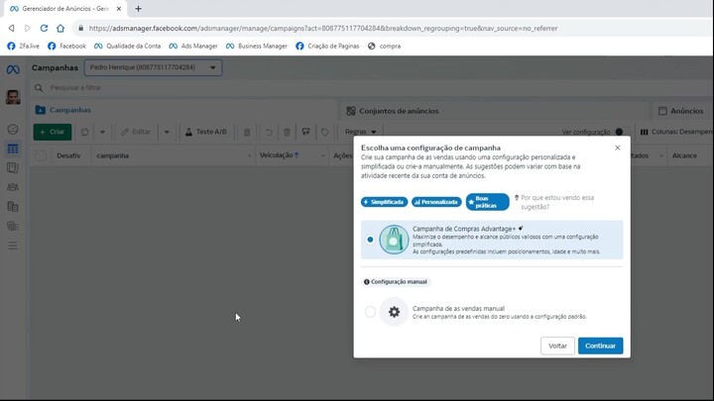Open the account overview gauge icon

pyautogui.click(x=13, y=130)
